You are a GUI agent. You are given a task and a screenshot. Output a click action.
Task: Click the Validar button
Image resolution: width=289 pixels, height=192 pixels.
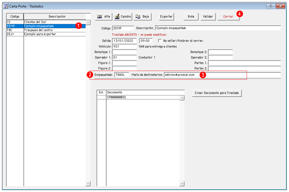(208, 17)
